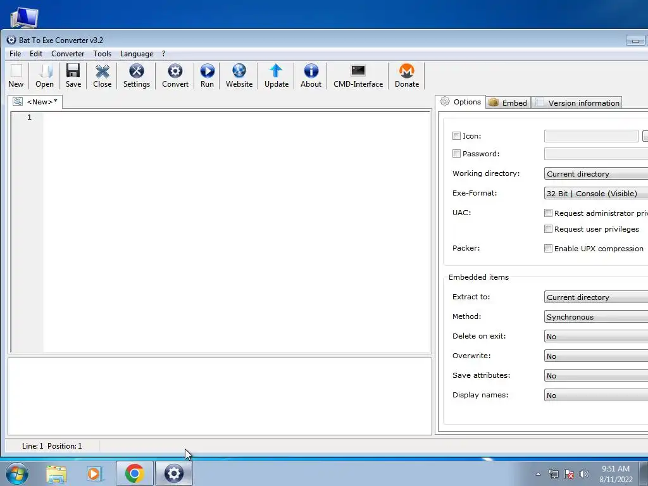
Task: Launch Media Player from the taskbar
Action: point(95,474)
